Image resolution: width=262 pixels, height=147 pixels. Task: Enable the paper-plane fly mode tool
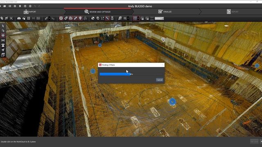tap(3, 50)
